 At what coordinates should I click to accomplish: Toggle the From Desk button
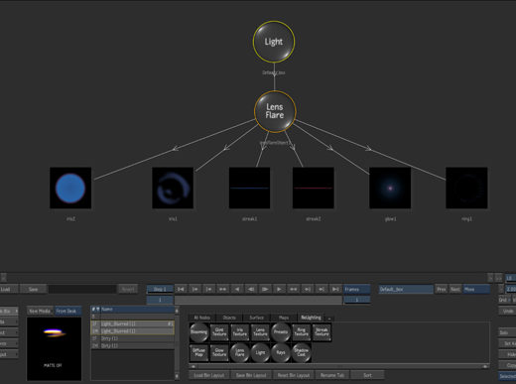67,311
